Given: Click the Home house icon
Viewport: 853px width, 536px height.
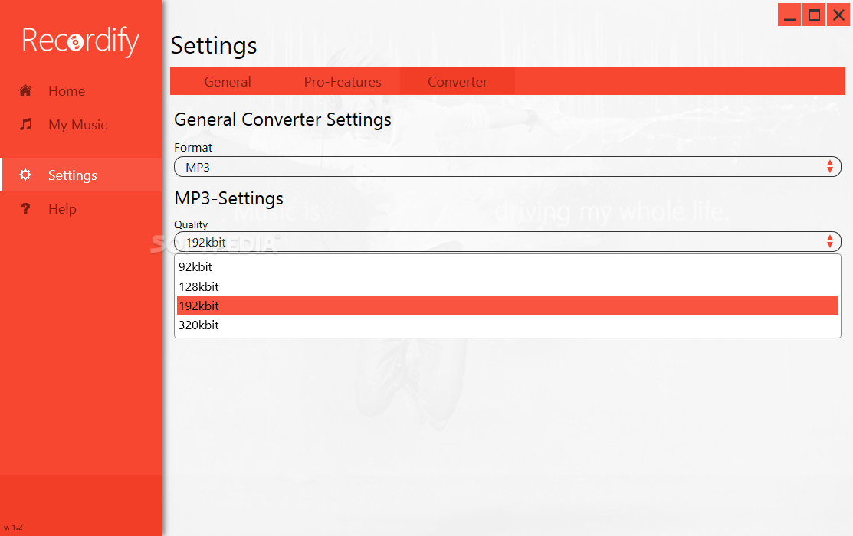Looking at the screenshot, I should click(x=25, y=91).
